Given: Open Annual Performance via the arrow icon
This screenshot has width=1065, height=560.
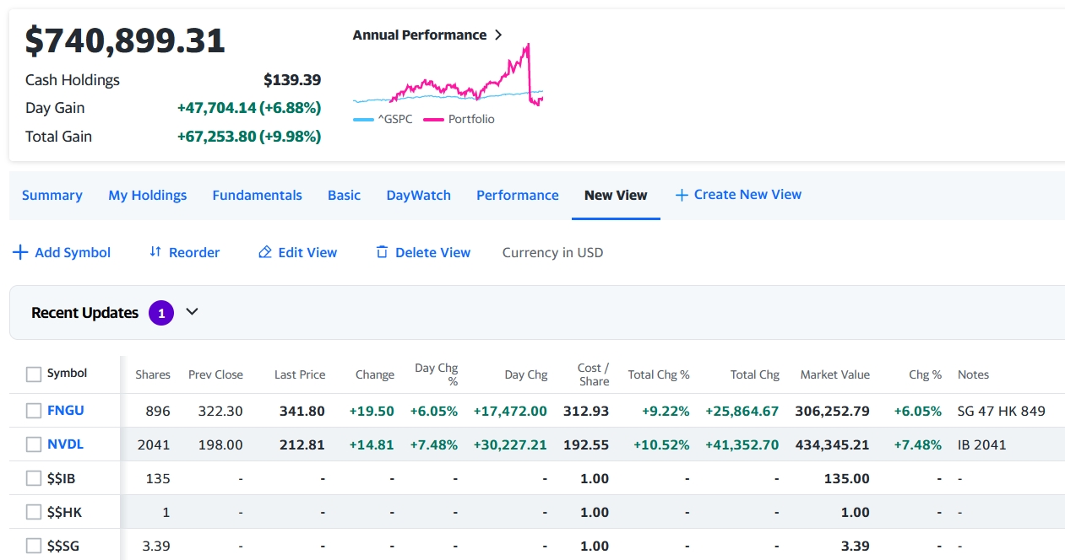Looking at the screenshot, I should point(498,35).
